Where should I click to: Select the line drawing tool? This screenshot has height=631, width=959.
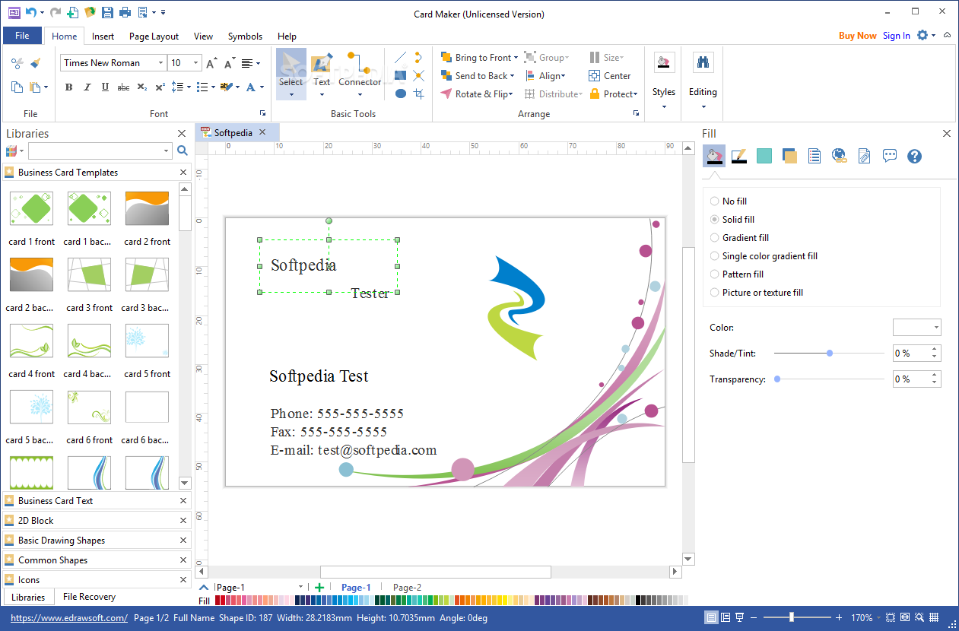pos(401,58)
